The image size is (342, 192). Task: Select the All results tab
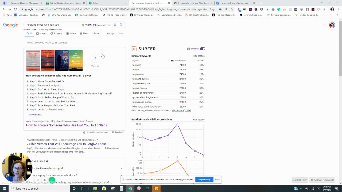coord(30,34)
